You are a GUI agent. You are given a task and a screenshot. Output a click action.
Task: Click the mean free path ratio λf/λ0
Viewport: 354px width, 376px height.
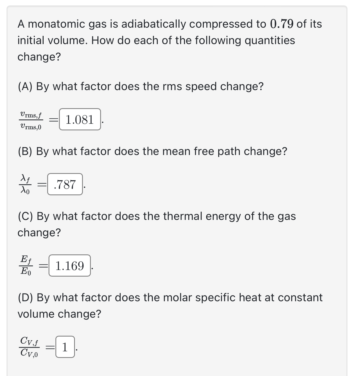coord(25,184)
